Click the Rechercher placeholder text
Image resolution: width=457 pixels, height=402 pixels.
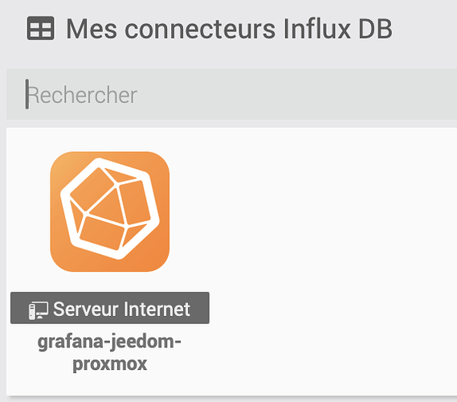(x=82, y=95)
